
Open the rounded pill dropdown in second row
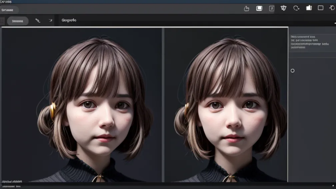click(18, 21)
